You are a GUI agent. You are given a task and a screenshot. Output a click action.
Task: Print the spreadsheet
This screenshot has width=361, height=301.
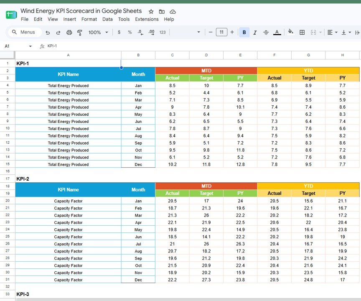click(x=69, y=33)
